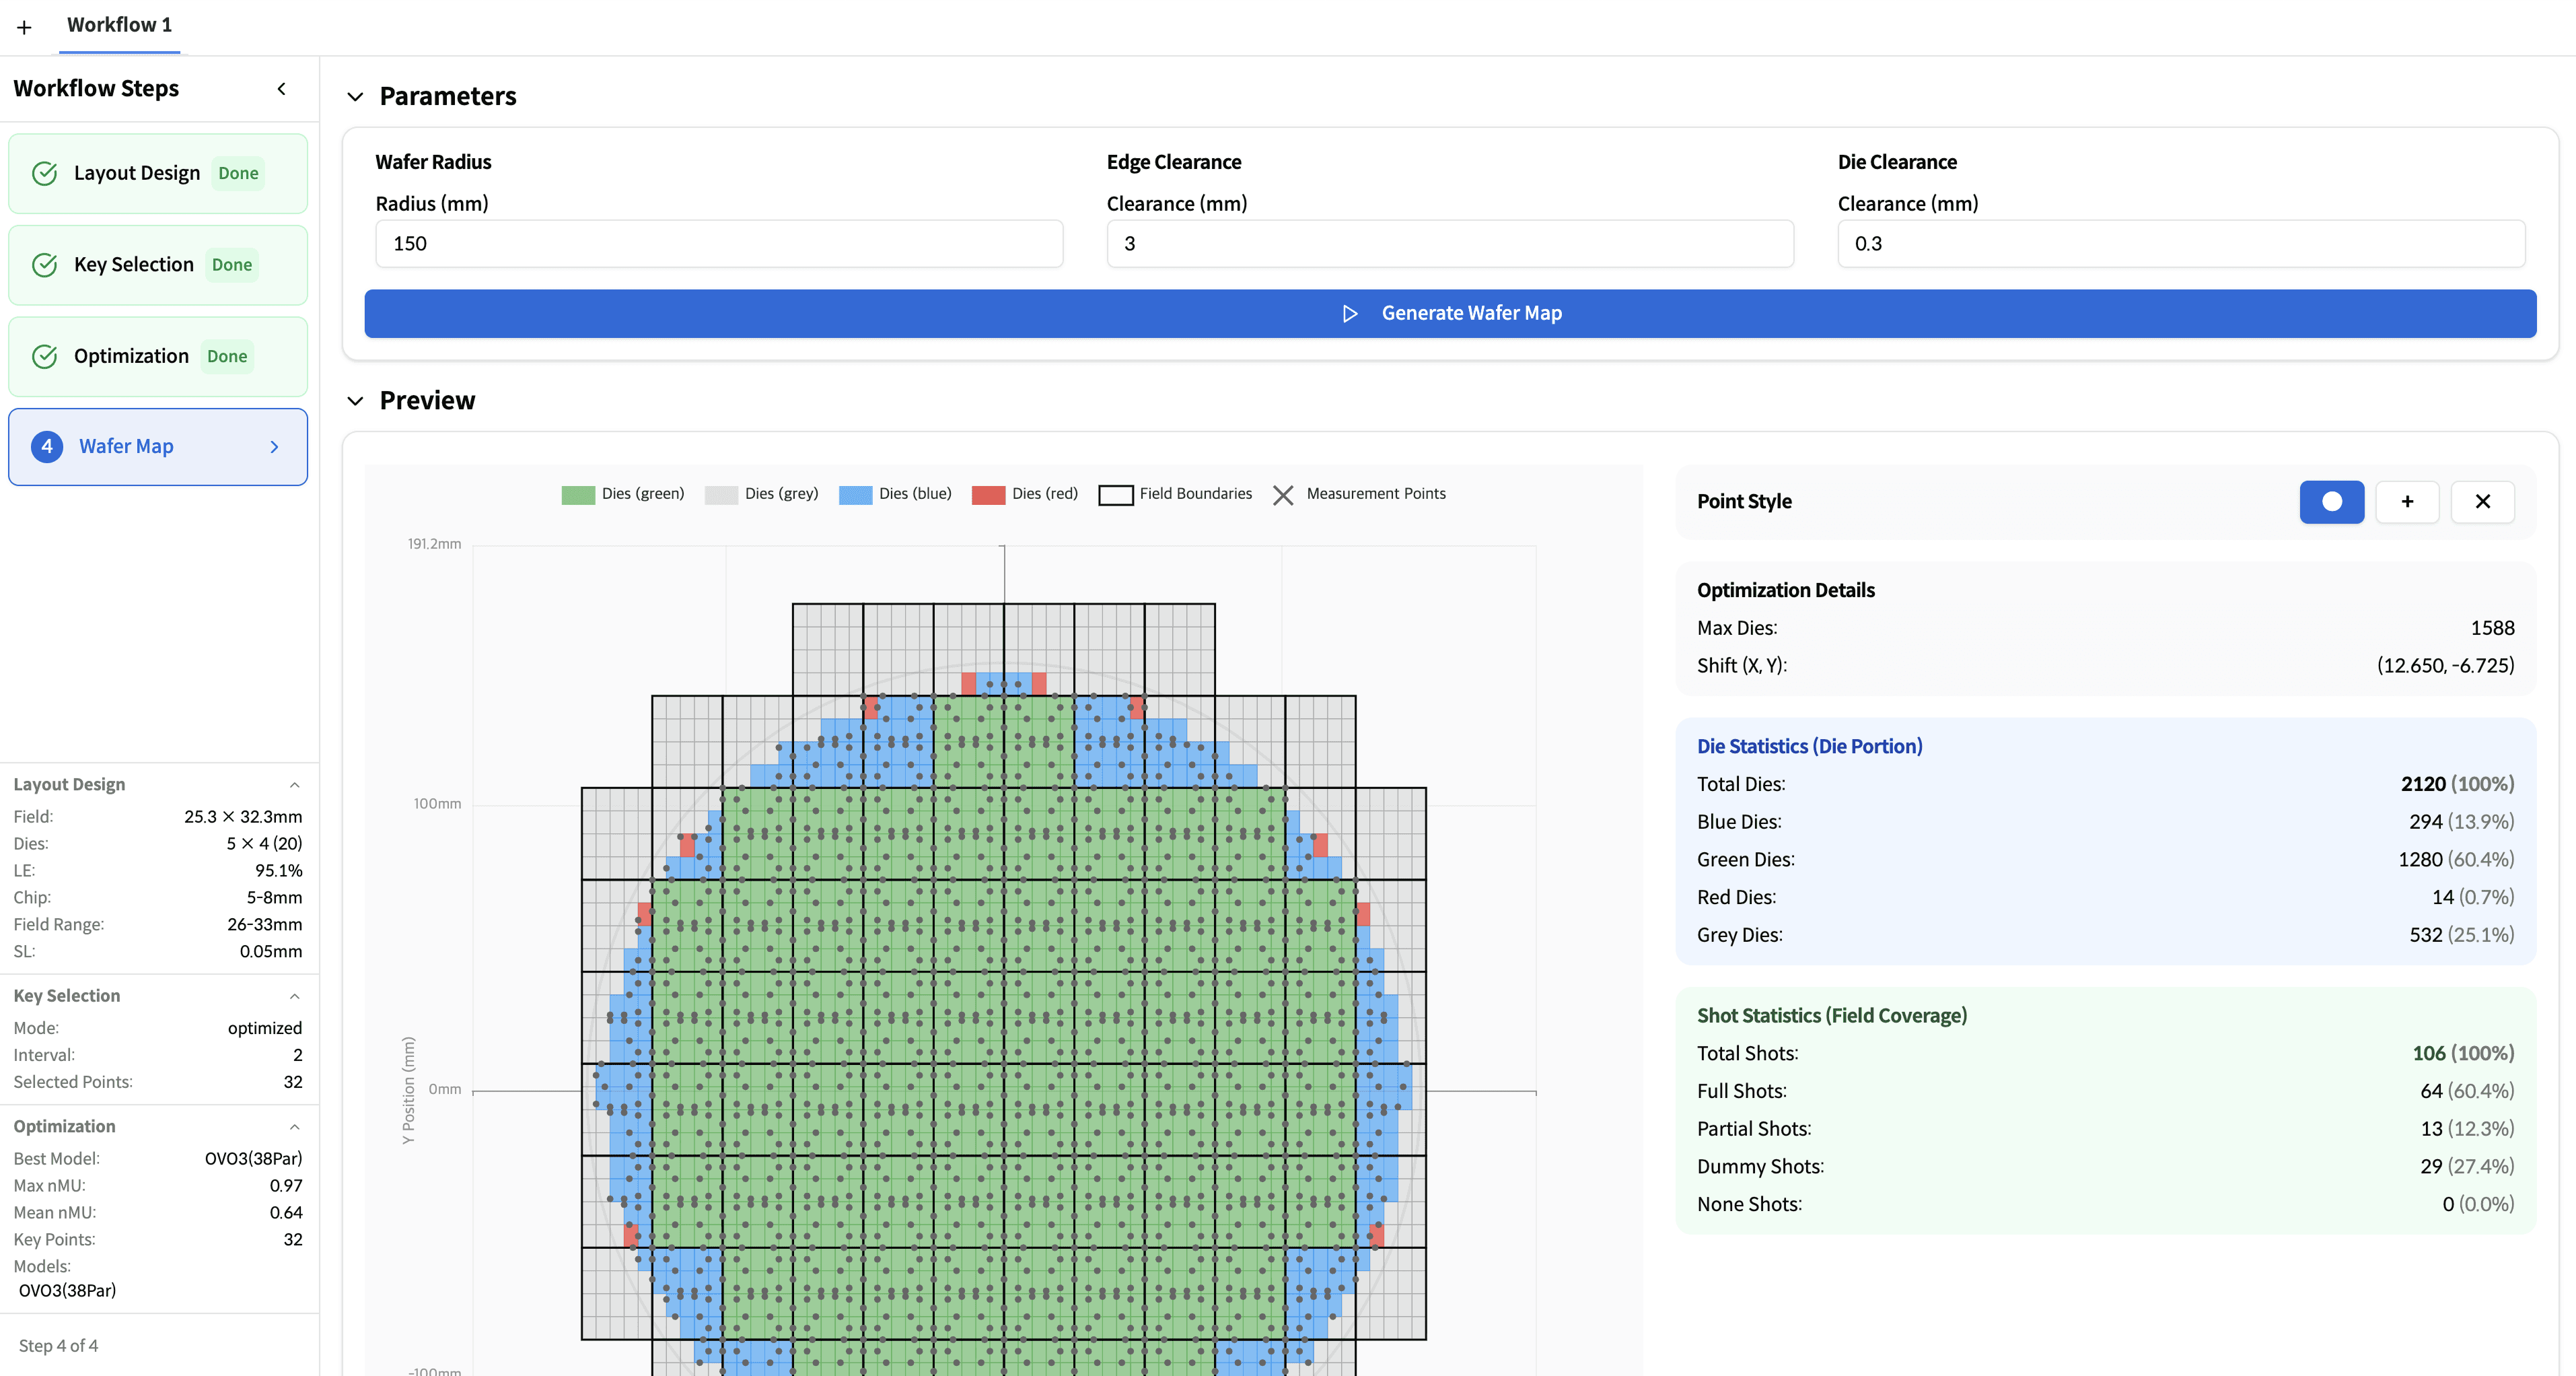This screenshot has width=2576, height=1376.
Task: Click the Blue Dies count 294
Action: click(2425, 823)
